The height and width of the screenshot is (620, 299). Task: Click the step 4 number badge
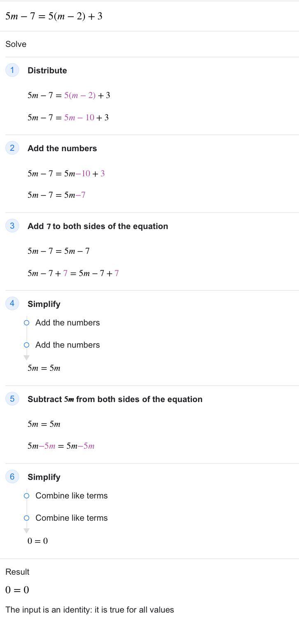tap(12, 304)
